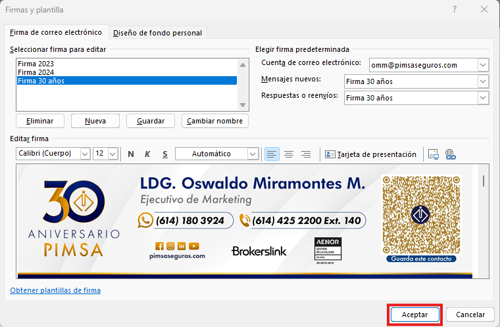500x327 pixels.
Task: Center the signature text
Action: coord(289,154)
